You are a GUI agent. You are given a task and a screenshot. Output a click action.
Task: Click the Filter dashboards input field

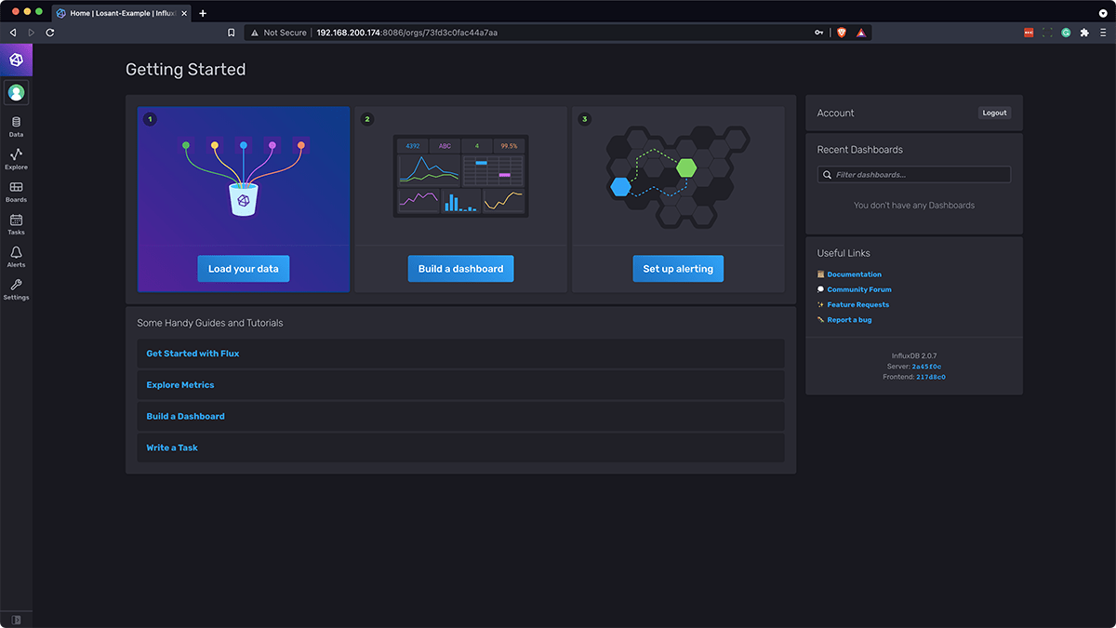click(914, 175)
